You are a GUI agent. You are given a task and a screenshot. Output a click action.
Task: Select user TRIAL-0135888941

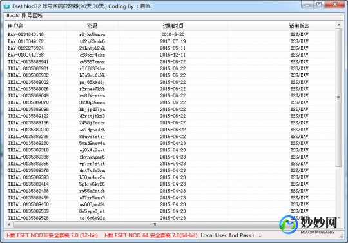point(28,61)
